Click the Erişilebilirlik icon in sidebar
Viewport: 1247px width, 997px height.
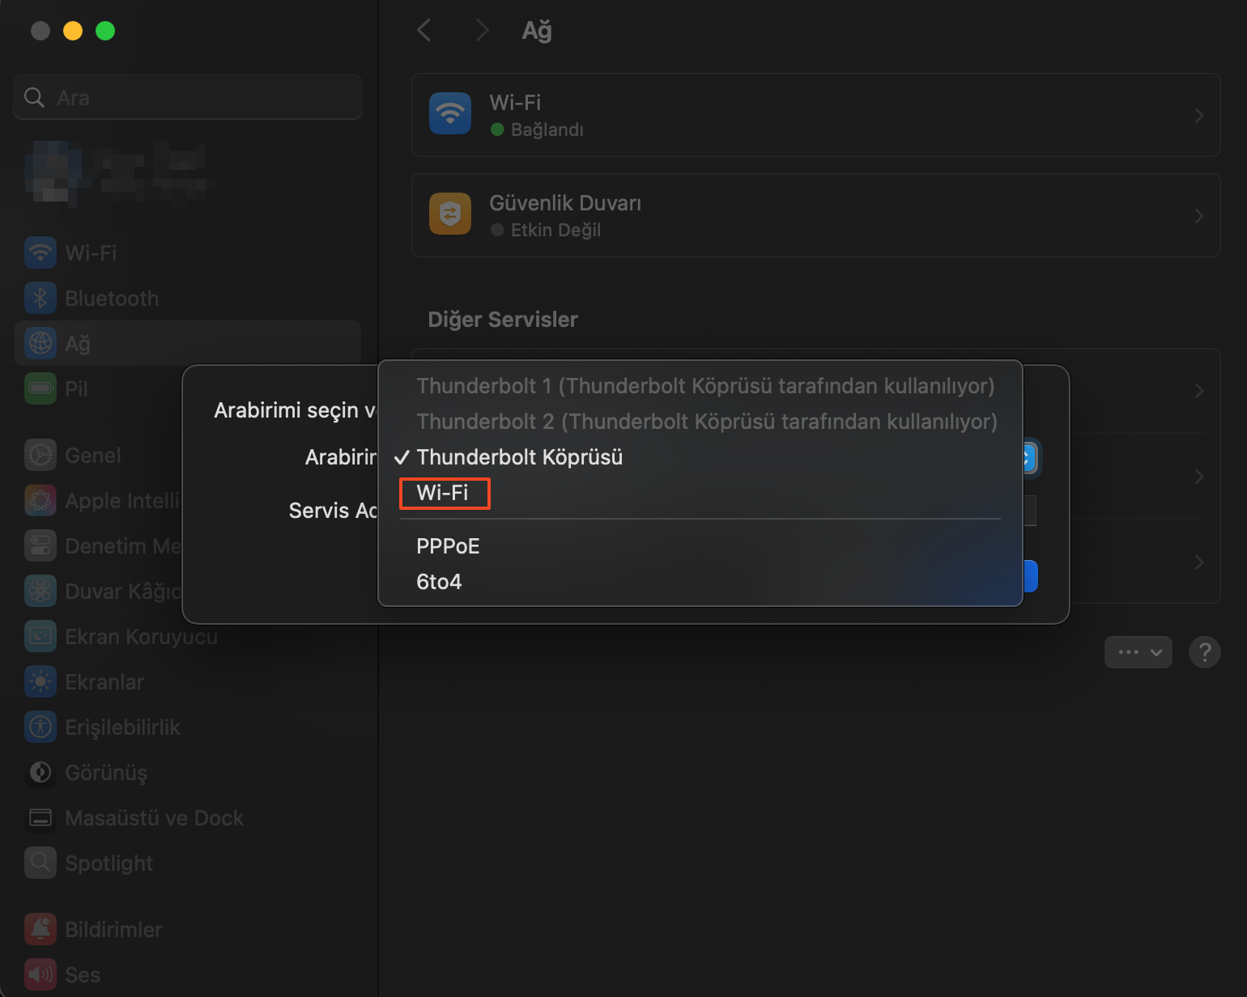pos(40,727)
